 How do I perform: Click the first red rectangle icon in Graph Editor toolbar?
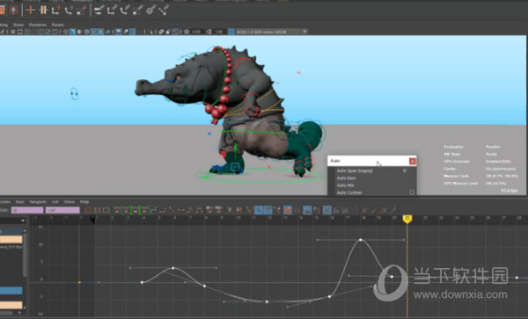point(88,210)
